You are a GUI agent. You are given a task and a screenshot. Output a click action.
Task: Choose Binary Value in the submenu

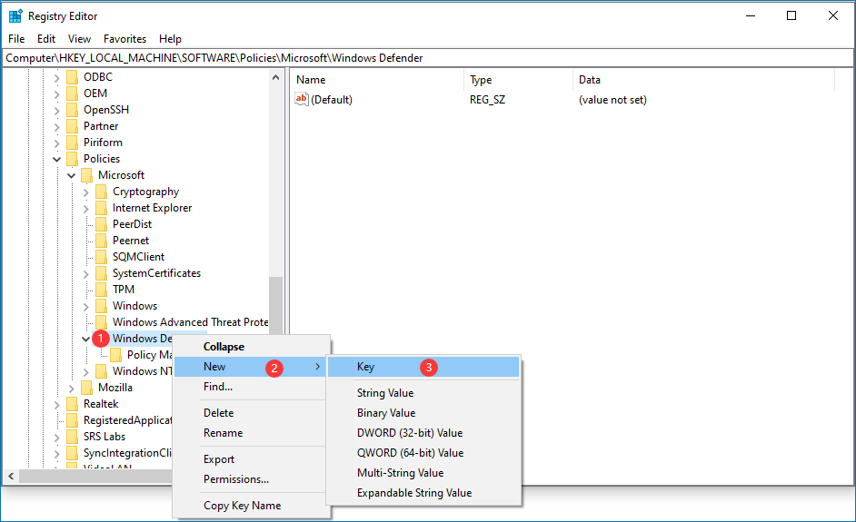click(x=423, y=413)
